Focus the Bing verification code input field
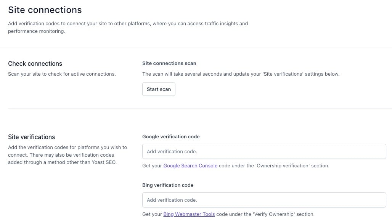 [x=264, y=200]
